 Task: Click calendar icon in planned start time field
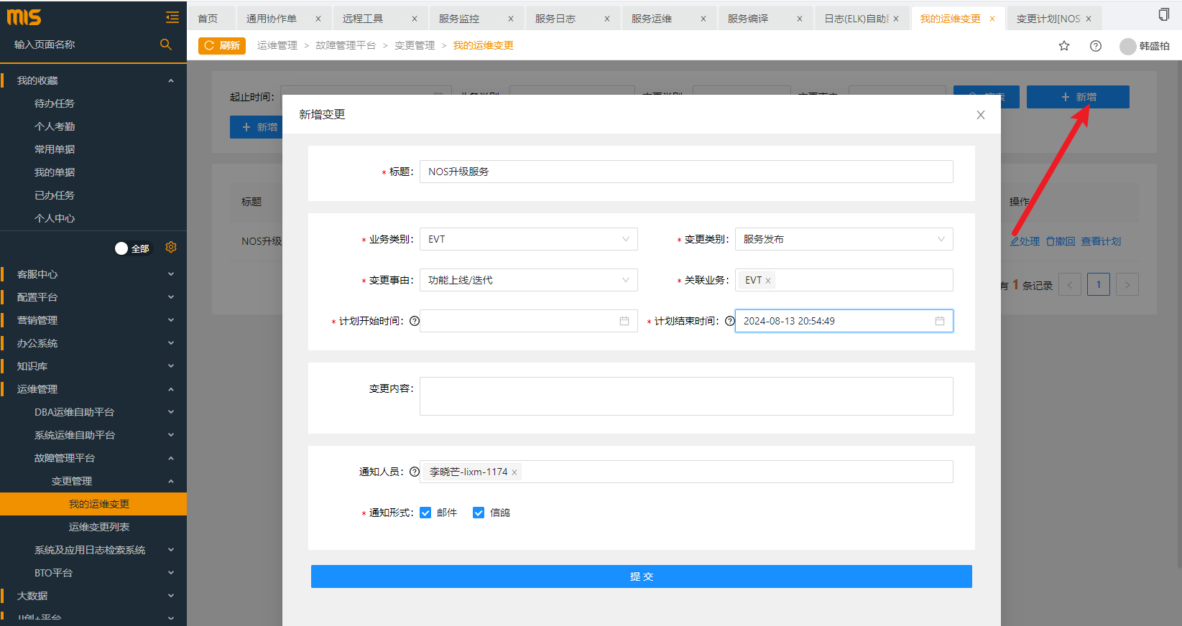624,321
